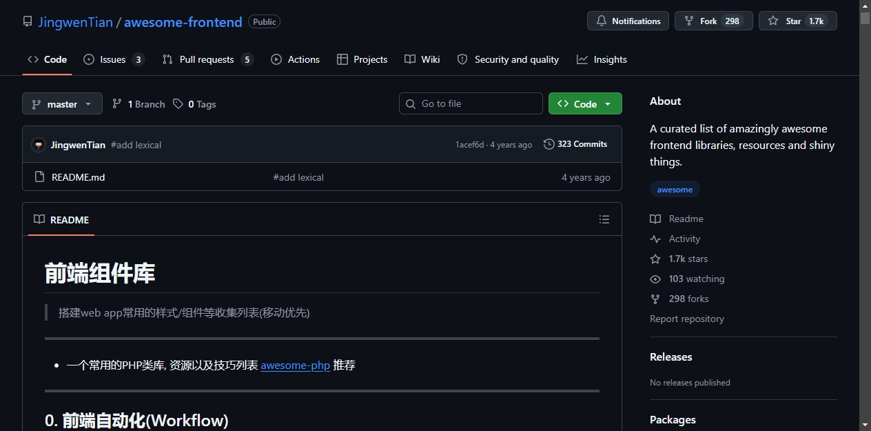
Task: Open the Projects tab
Action: tap(362, 59)
